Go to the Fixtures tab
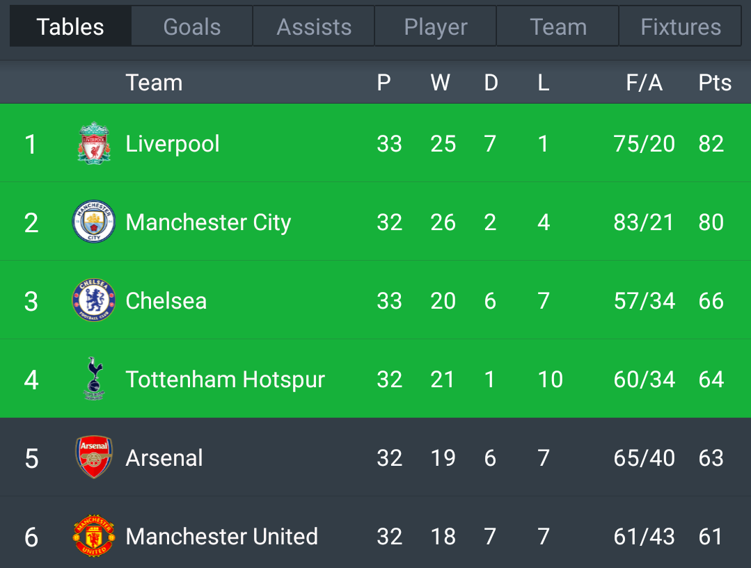The width and height of the screenshot is (751, 568). click(x=681, y=26)
